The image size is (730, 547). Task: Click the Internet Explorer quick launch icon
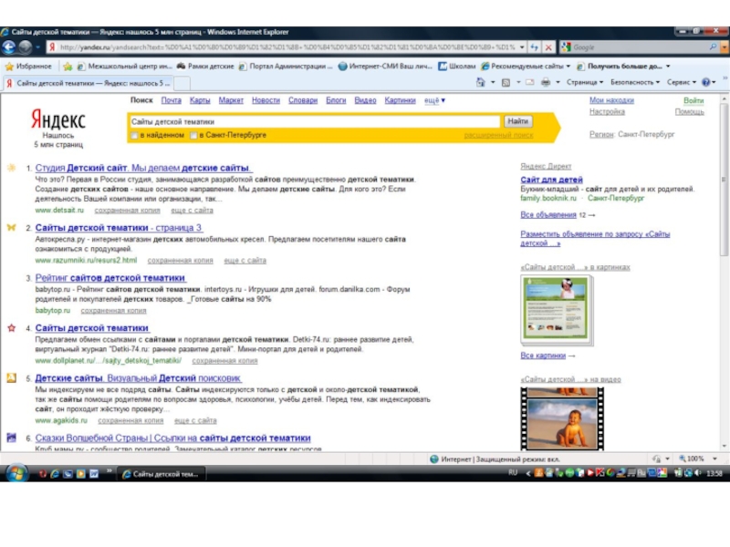pyautogui.click(x=55, y=473)
